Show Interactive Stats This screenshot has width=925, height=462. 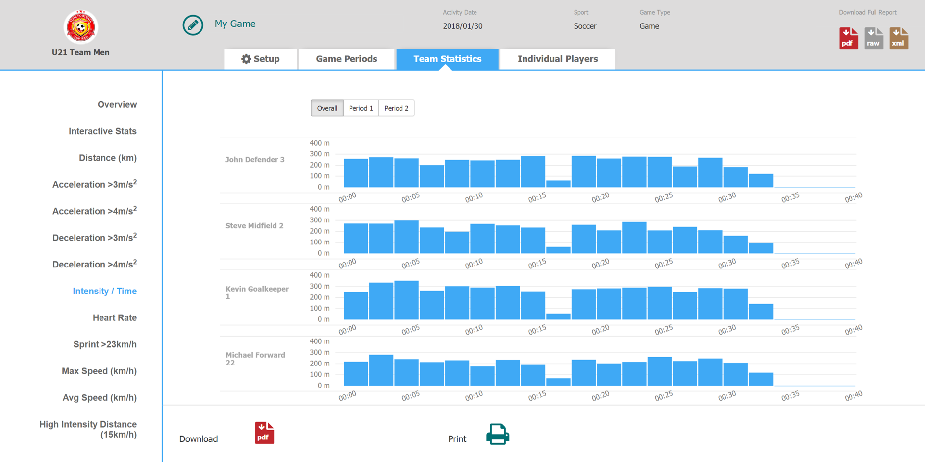(103, 131)
